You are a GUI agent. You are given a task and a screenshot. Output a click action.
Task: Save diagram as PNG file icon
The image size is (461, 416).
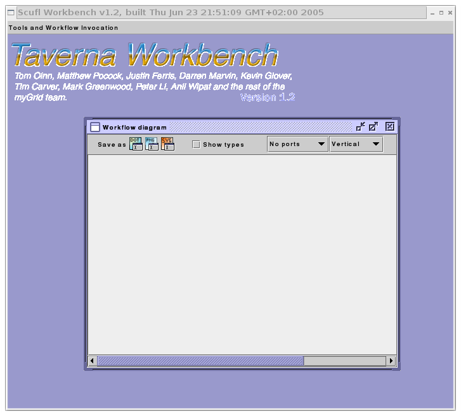[x=152, y=144]
